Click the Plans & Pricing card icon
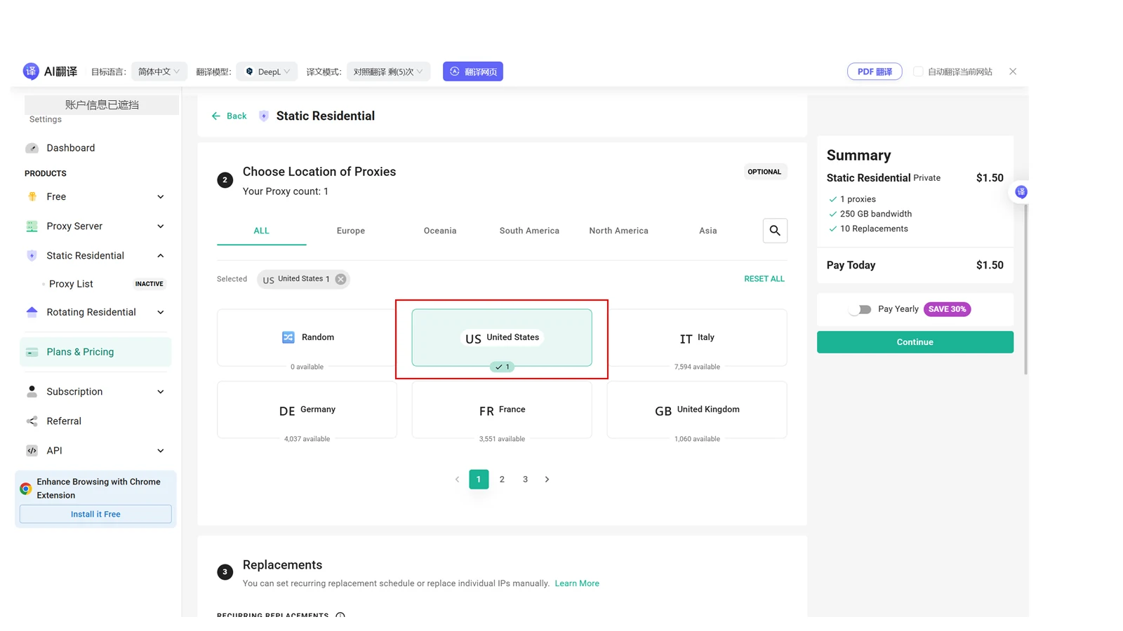Image resolution: width=1123 pixels, height=631 pixels. (x=32, y=352)
